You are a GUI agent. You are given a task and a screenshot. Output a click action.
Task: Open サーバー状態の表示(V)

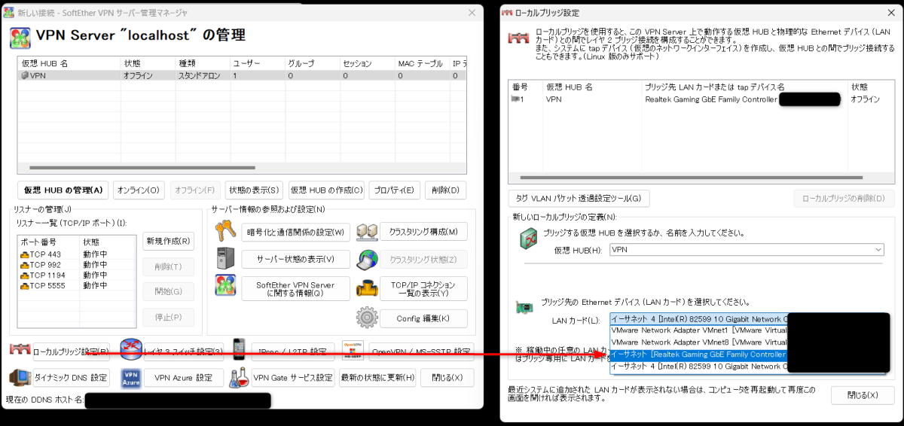click(x=295, y=259)
